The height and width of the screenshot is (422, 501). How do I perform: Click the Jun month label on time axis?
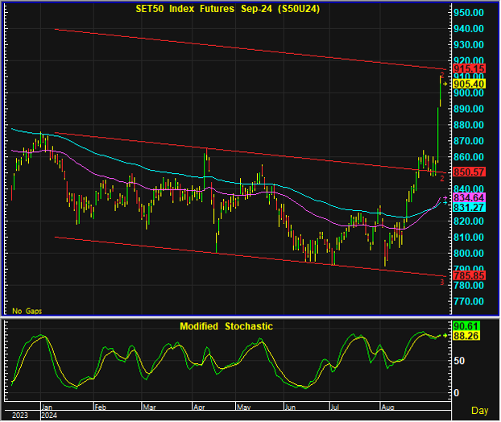[290, 407]
